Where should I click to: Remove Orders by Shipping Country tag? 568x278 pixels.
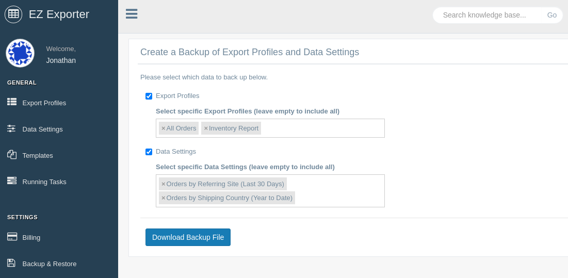164,198
